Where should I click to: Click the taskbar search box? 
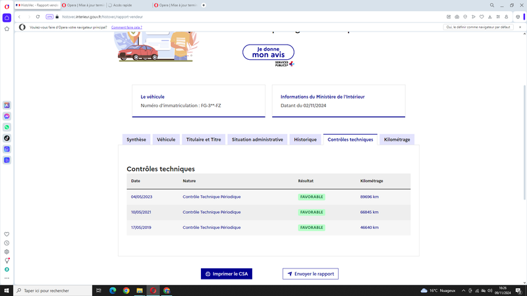53,291
